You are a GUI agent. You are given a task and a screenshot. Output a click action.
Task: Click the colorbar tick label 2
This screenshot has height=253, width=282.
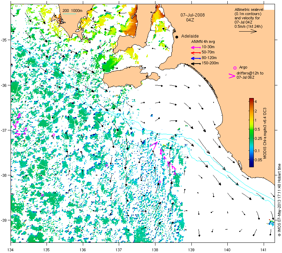coord(256,111)
